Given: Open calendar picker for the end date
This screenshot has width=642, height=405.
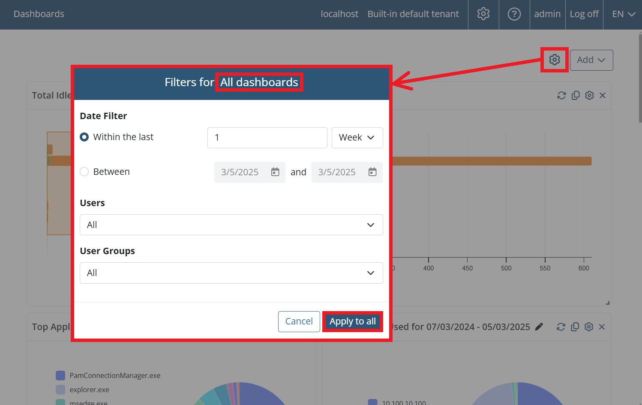Looking at the screenshot, I should 372,172.
